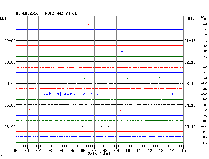Image resolution: width=209 pixels, height=159 pixels.
Task: Click minute label 13 on time axis
Action: click(161, 151)
